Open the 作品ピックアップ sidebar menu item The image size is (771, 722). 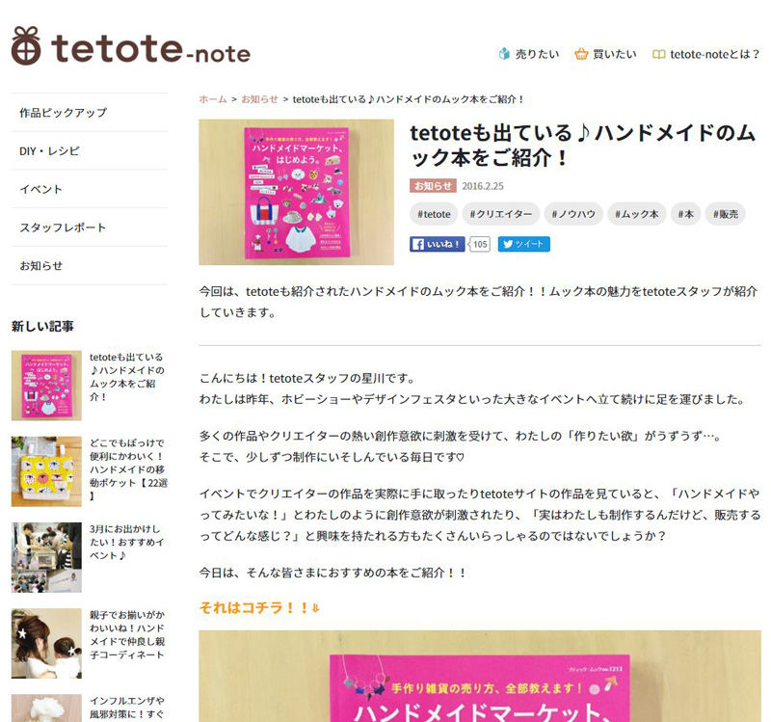(90, 113)
